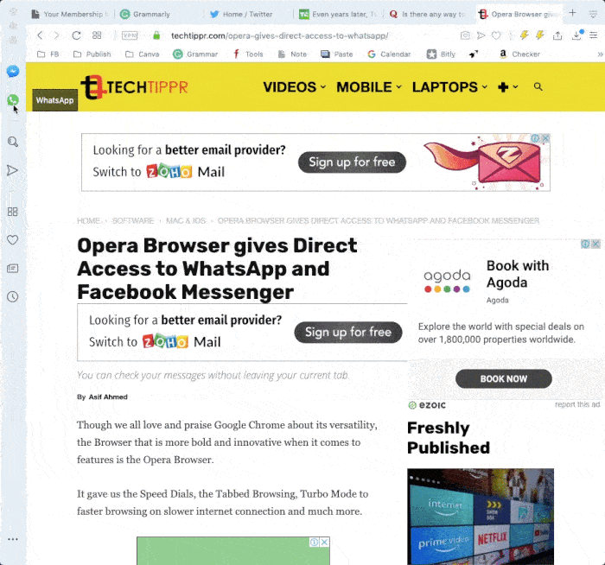Open the Canva bookmarks folder
The image size is (605, 565).
click(142, 54)
